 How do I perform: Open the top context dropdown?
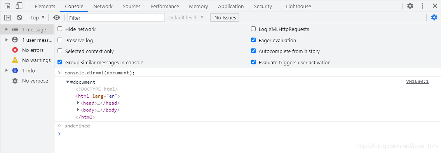38,18
